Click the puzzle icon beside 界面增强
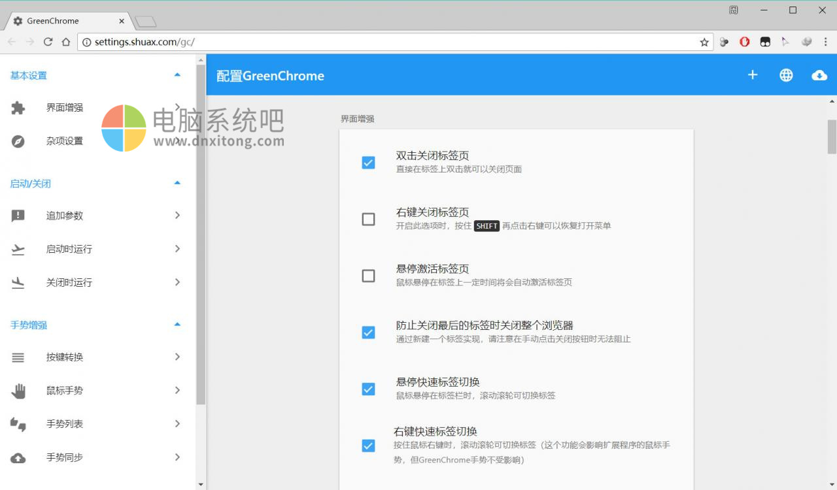 pos(18,108)
